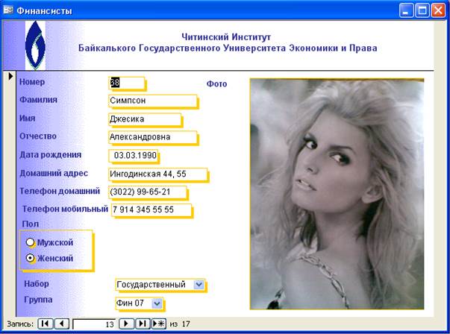Click the form icon in title bar

click(8, 10)
